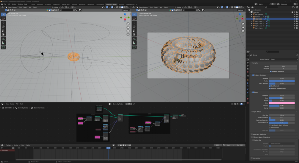Toggle camera view gizmo in left viewport

click(128, 31)
